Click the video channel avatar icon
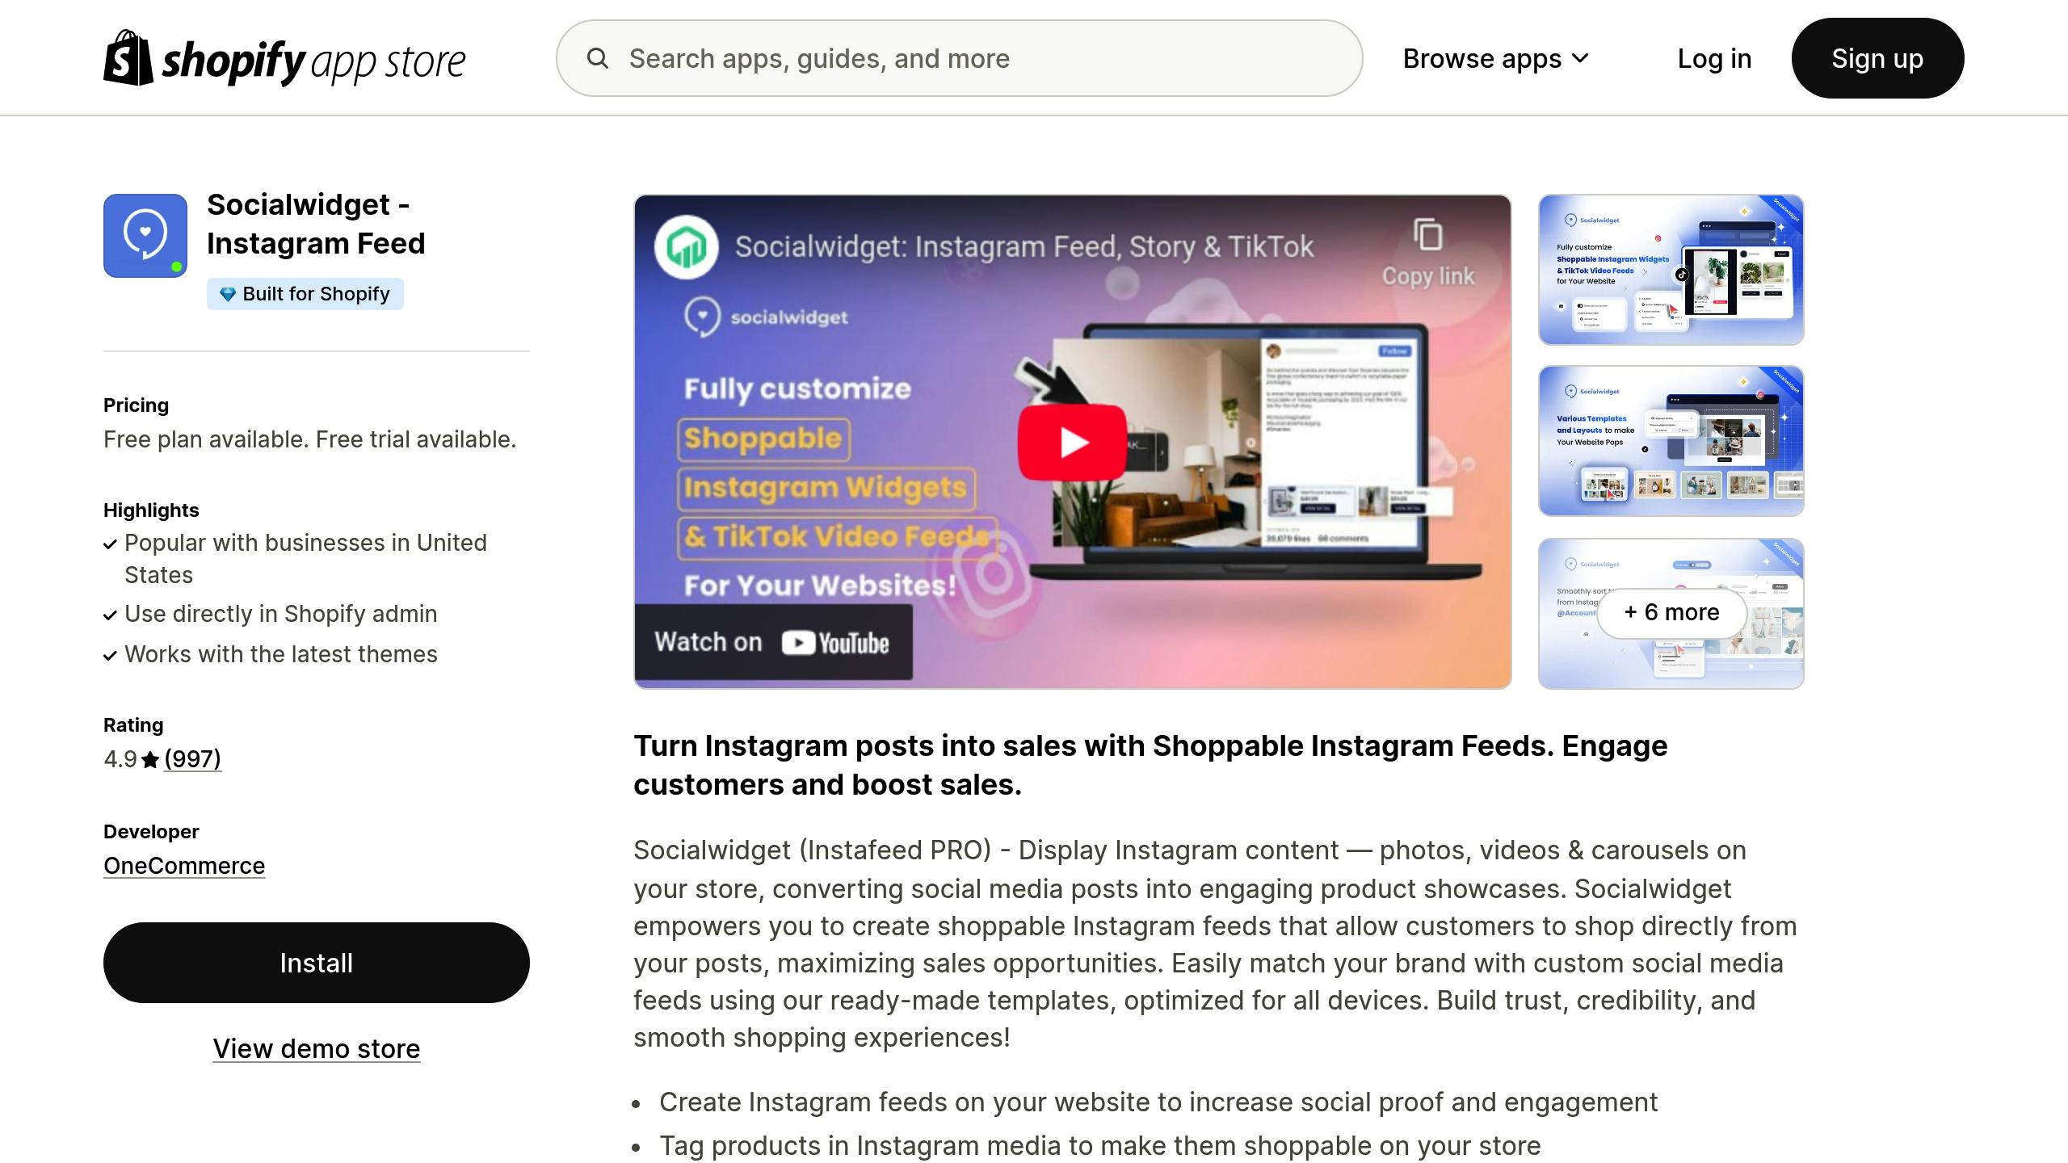The width and height of the screenshot is (2068, 1163). (686, 246)
